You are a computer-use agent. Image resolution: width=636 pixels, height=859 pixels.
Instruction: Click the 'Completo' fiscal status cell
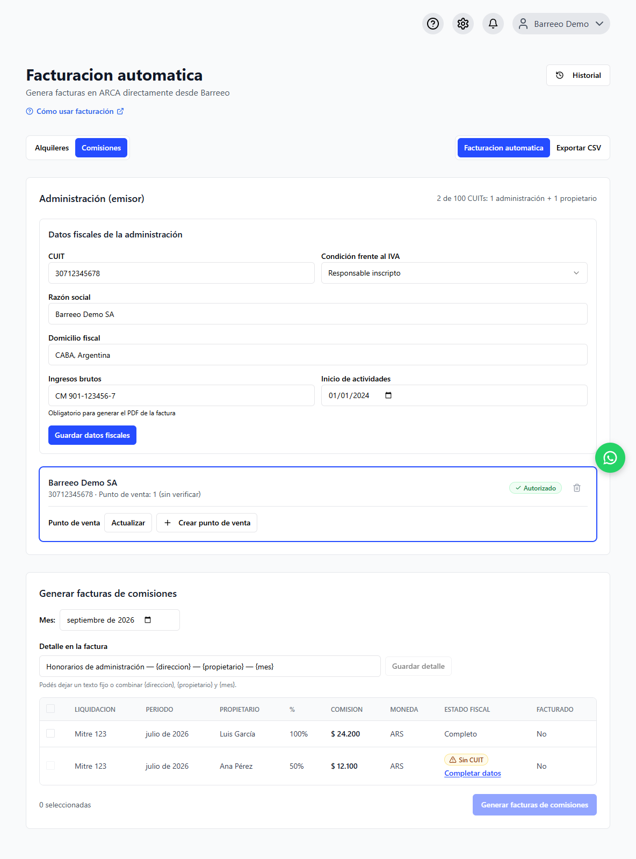click(460, 734)
